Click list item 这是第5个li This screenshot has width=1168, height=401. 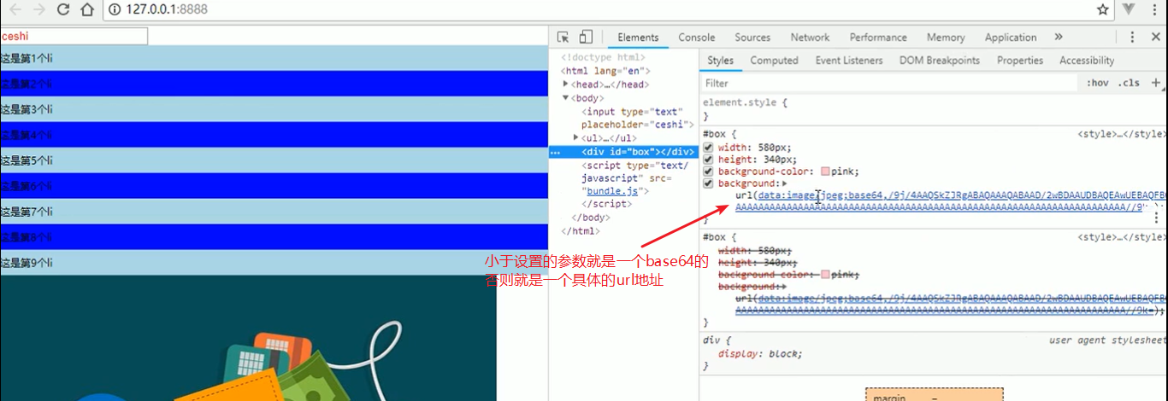click(x=274, y=160)
